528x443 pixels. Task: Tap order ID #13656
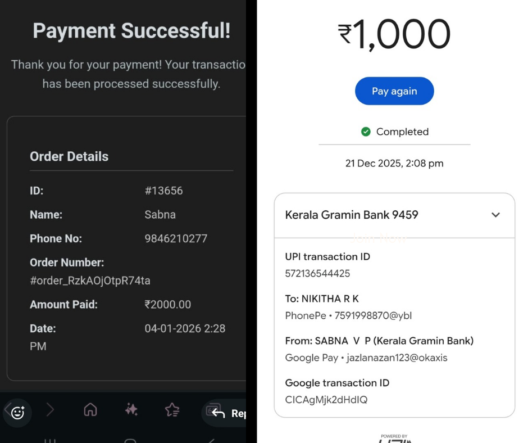coord(163,191)
